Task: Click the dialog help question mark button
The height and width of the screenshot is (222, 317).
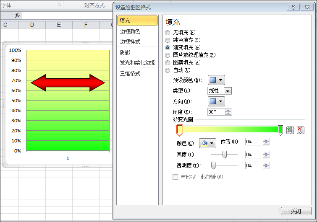Action: tap(293, 8)
